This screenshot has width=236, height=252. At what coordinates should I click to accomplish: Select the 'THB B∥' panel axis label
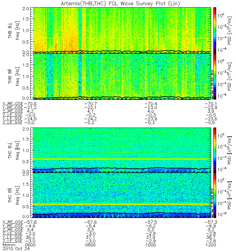click(x=10, y=77)
